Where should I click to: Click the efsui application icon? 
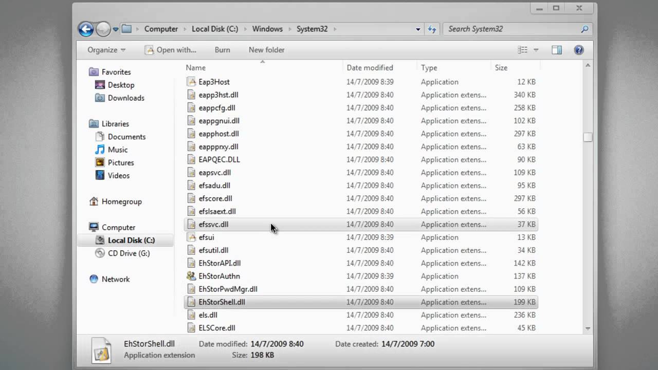pos(191,237)
